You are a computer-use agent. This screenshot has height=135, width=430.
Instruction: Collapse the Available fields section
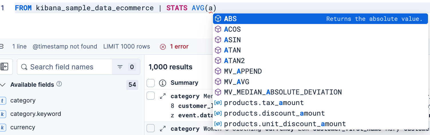(x=3, y=85)
